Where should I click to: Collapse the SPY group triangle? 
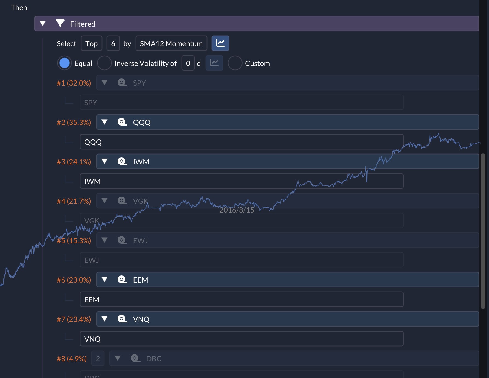(x=104, y=83)
